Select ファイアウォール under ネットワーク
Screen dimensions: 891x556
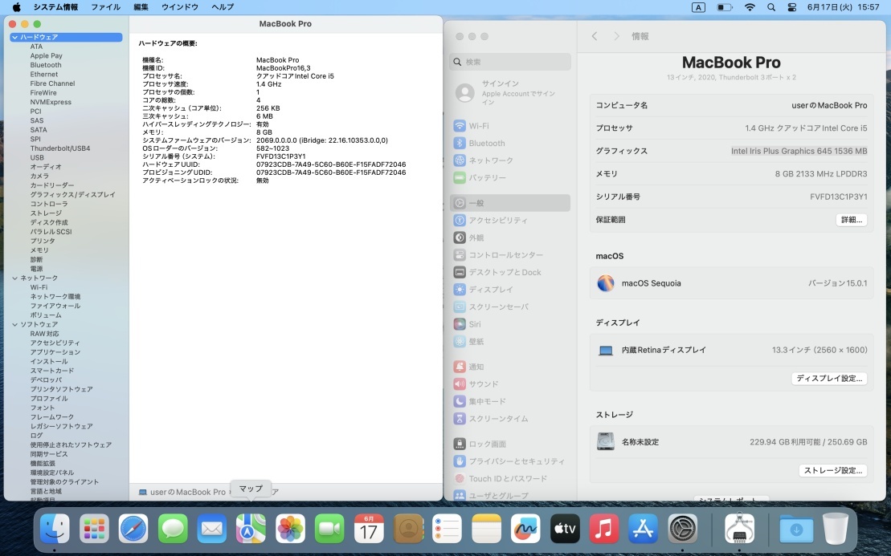click(55, 306)
